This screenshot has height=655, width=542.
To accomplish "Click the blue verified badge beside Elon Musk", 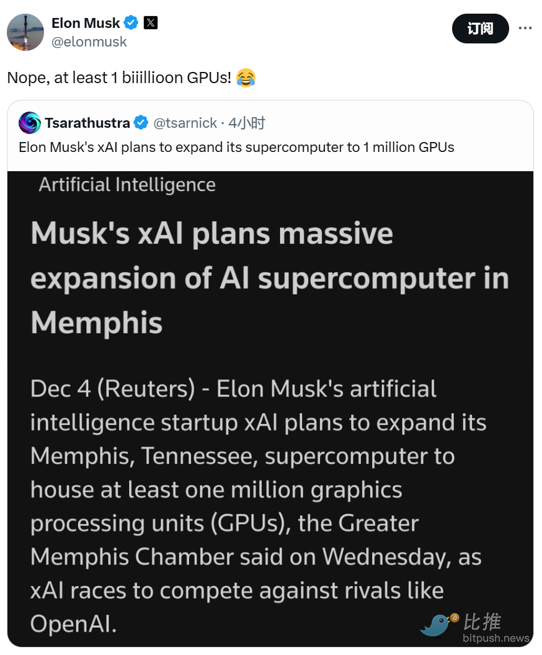I will pyautogui.click(x=131, y=24).
